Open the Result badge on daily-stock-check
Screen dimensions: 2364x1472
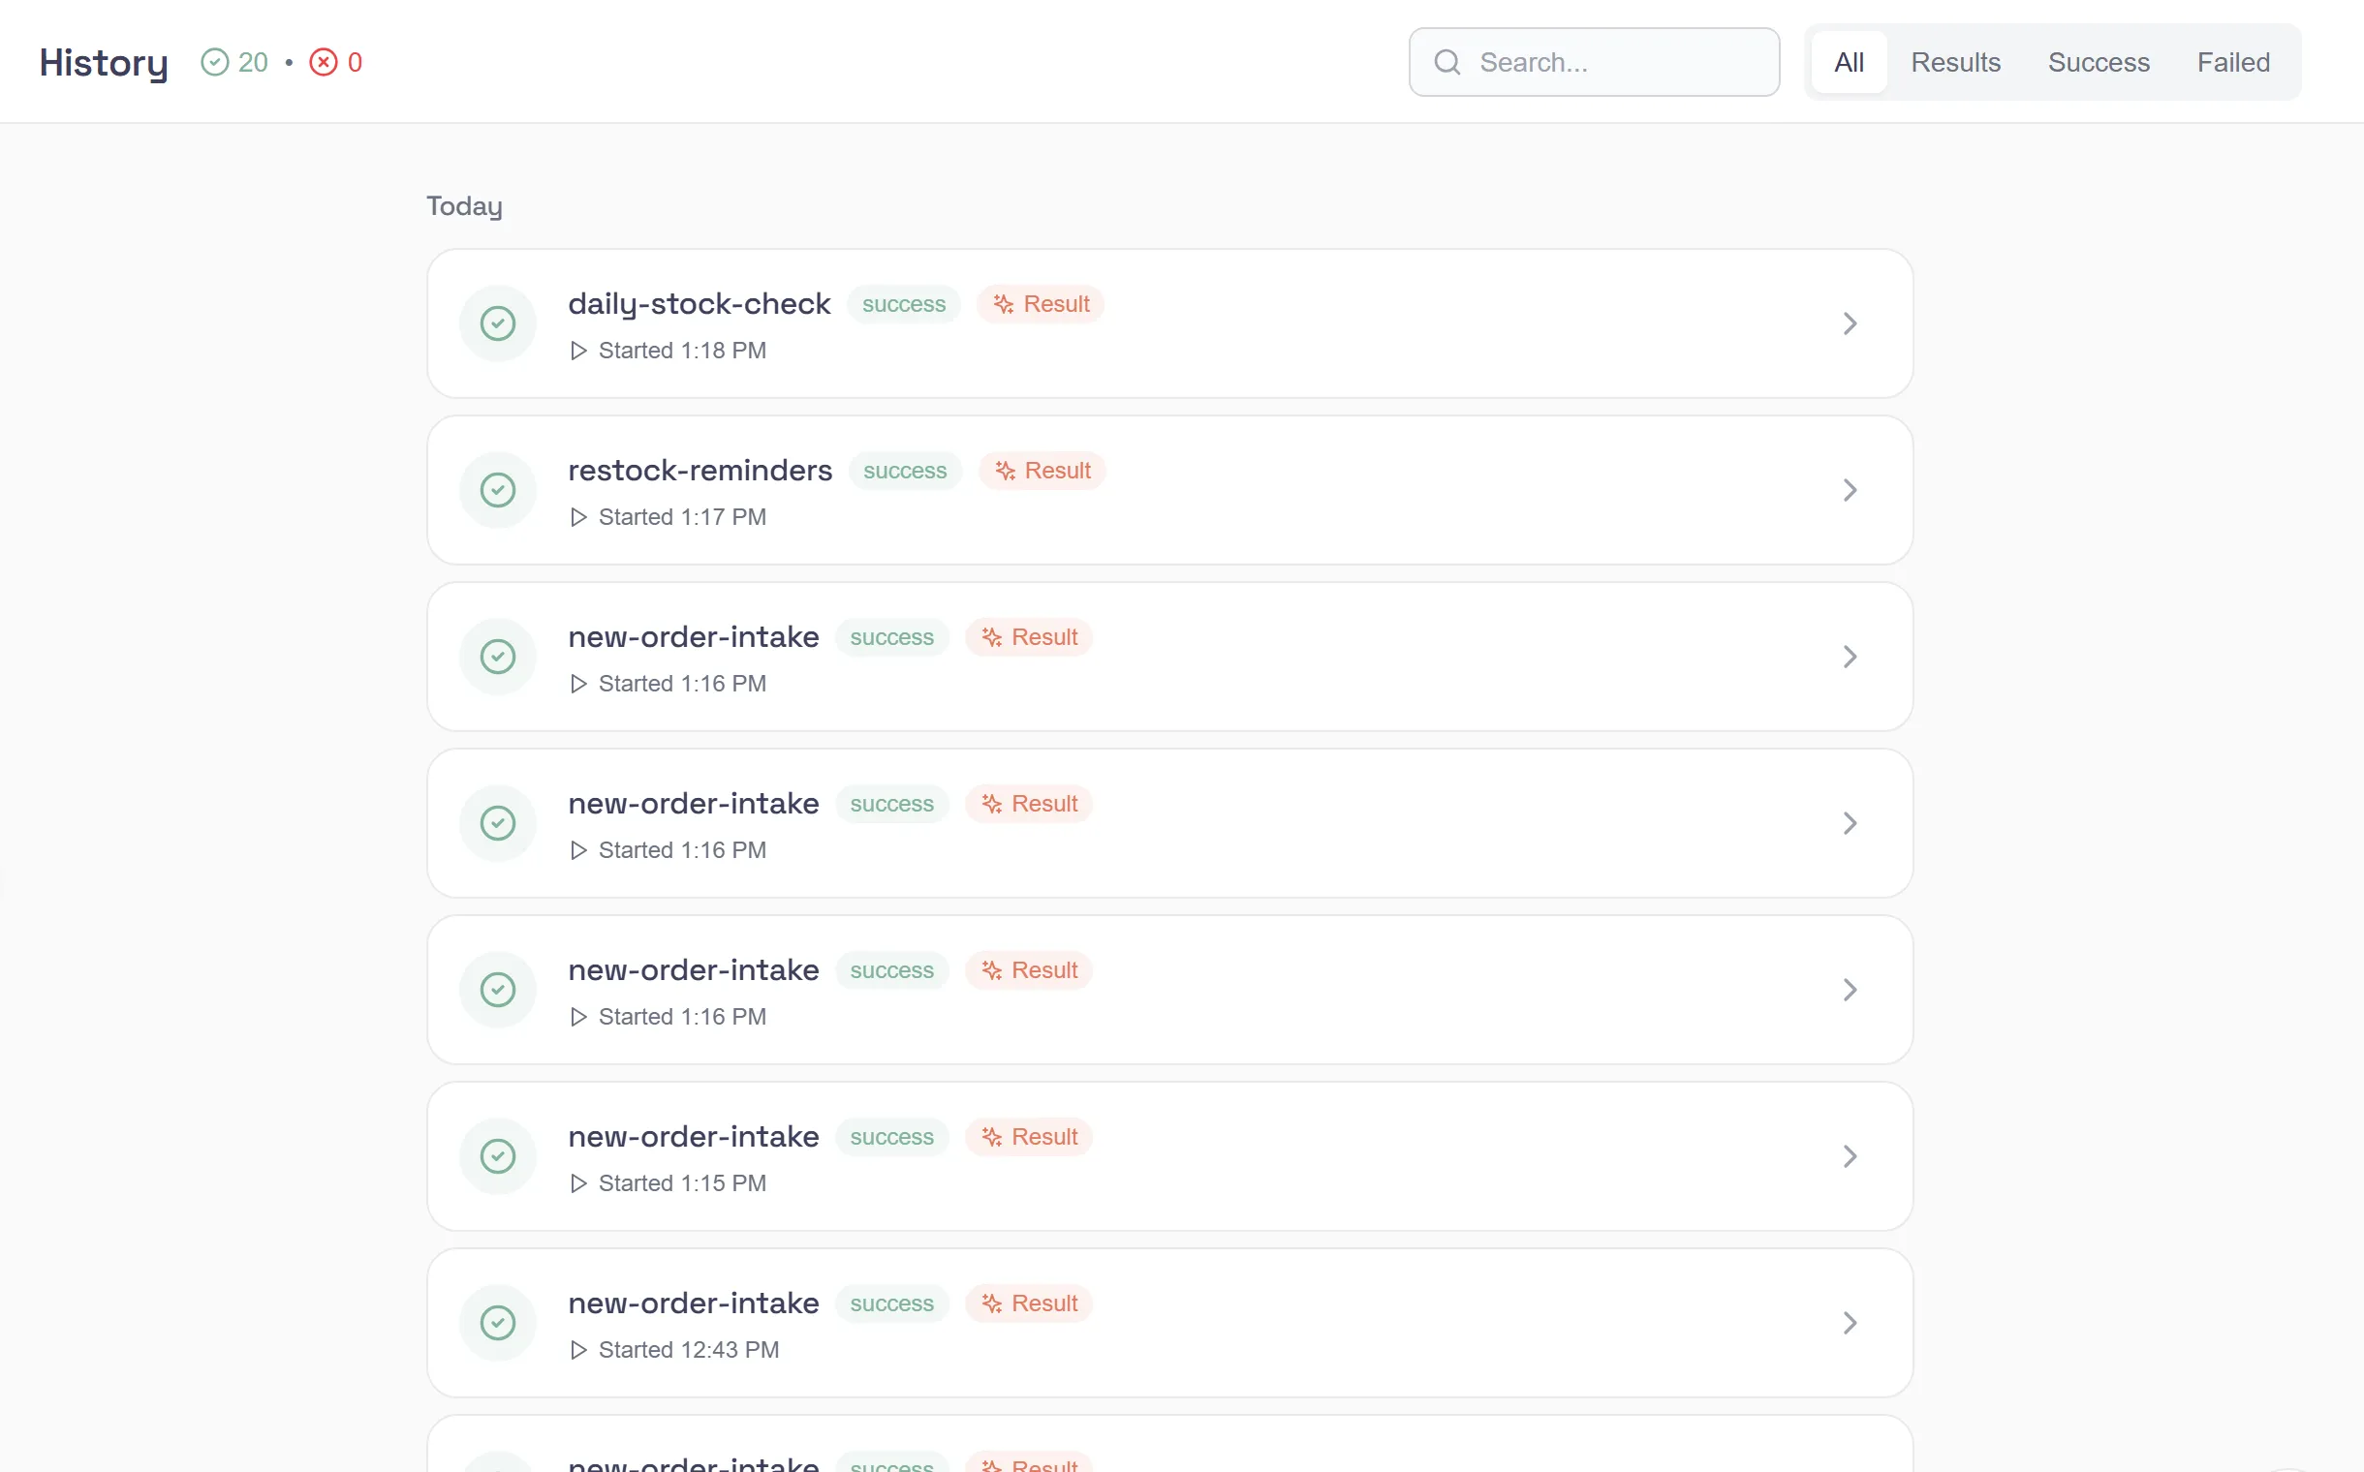(1041, 304)
